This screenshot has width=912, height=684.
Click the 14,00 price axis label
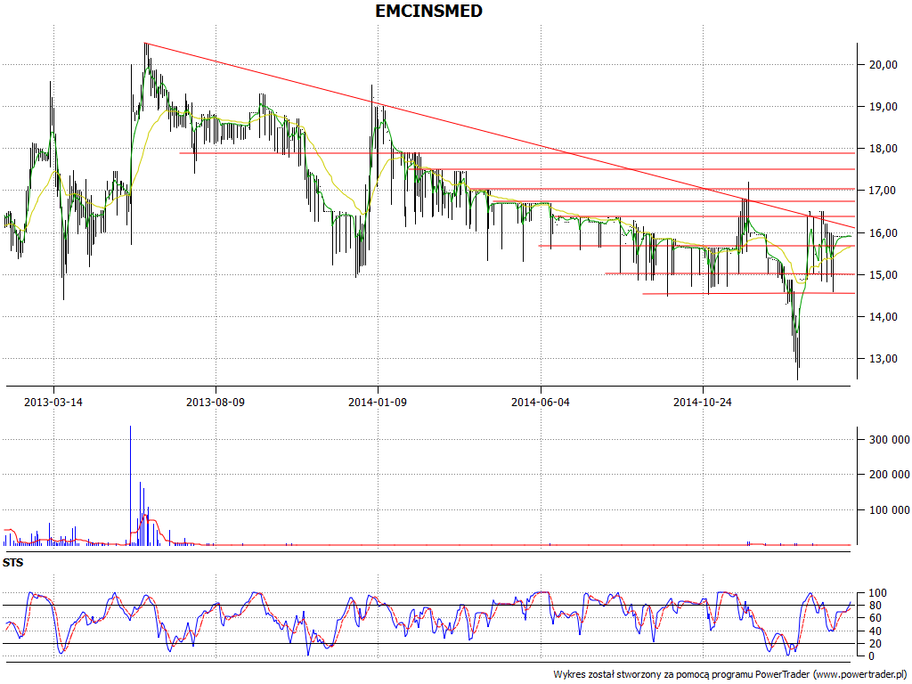click(x=883, y=316)
